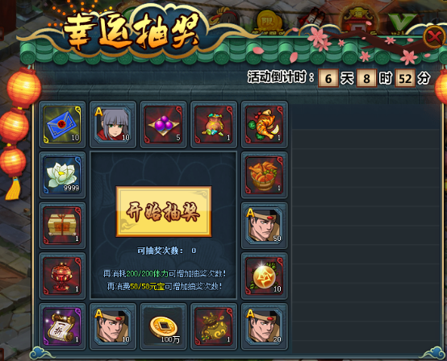Select the white lotus flower 9999 prize

point(62,175)
